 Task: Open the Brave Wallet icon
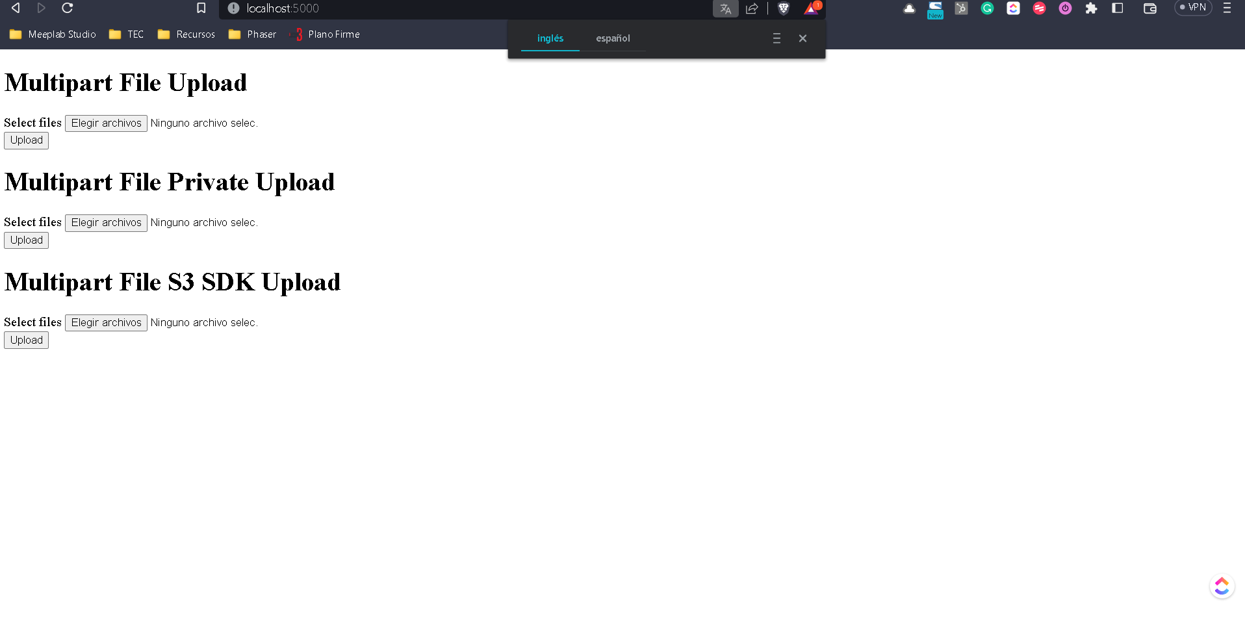(1149, 8)
